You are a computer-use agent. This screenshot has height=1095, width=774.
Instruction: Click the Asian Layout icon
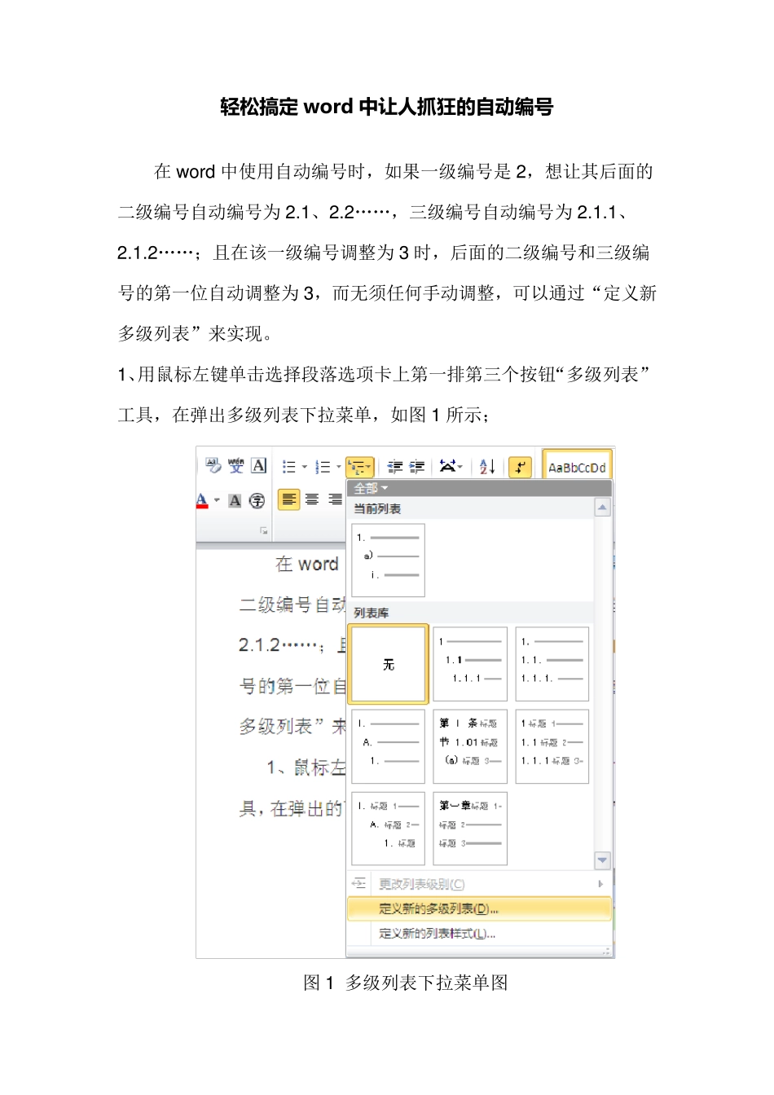coord(449,467)
